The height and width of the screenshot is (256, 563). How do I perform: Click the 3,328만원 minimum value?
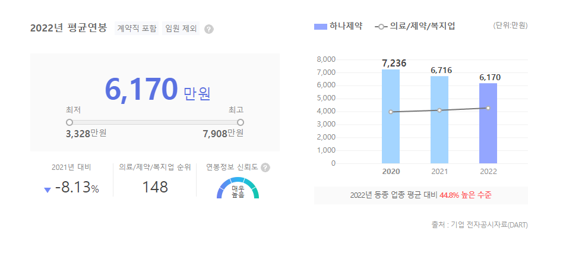[x=86, y=134]
